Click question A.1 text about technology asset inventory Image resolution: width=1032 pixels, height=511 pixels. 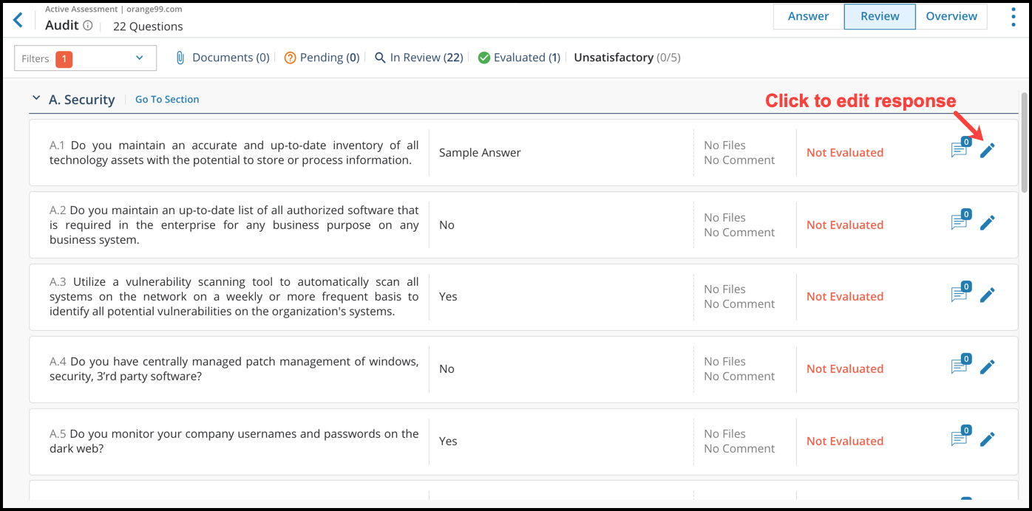(x=234, y=153)
